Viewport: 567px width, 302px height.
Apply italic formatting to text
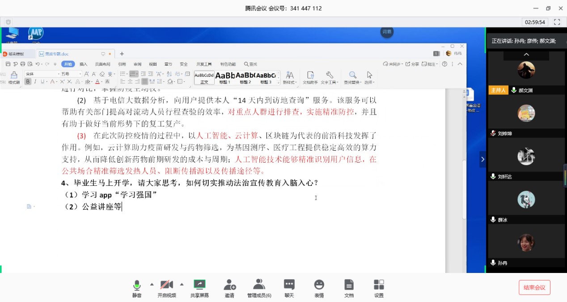[34, 82]
